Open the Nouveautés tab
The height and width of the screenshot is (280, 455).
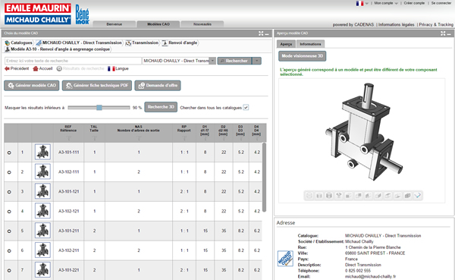tap(202, 24)
